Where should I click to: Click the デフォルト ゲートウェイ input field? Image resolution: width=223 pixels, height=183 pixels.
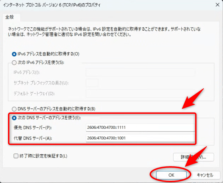140,93
